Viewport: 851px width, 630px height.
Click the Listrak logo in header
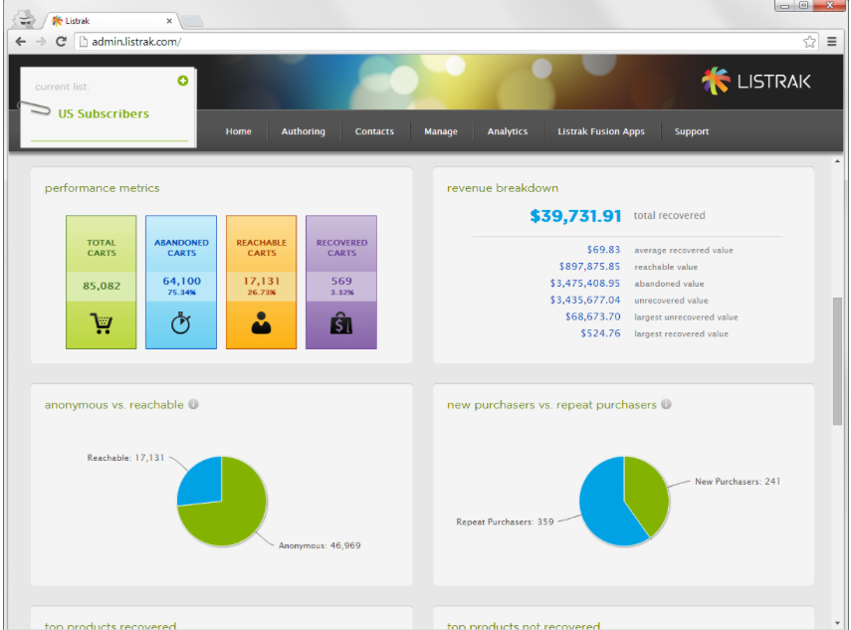tap(756, 82)
